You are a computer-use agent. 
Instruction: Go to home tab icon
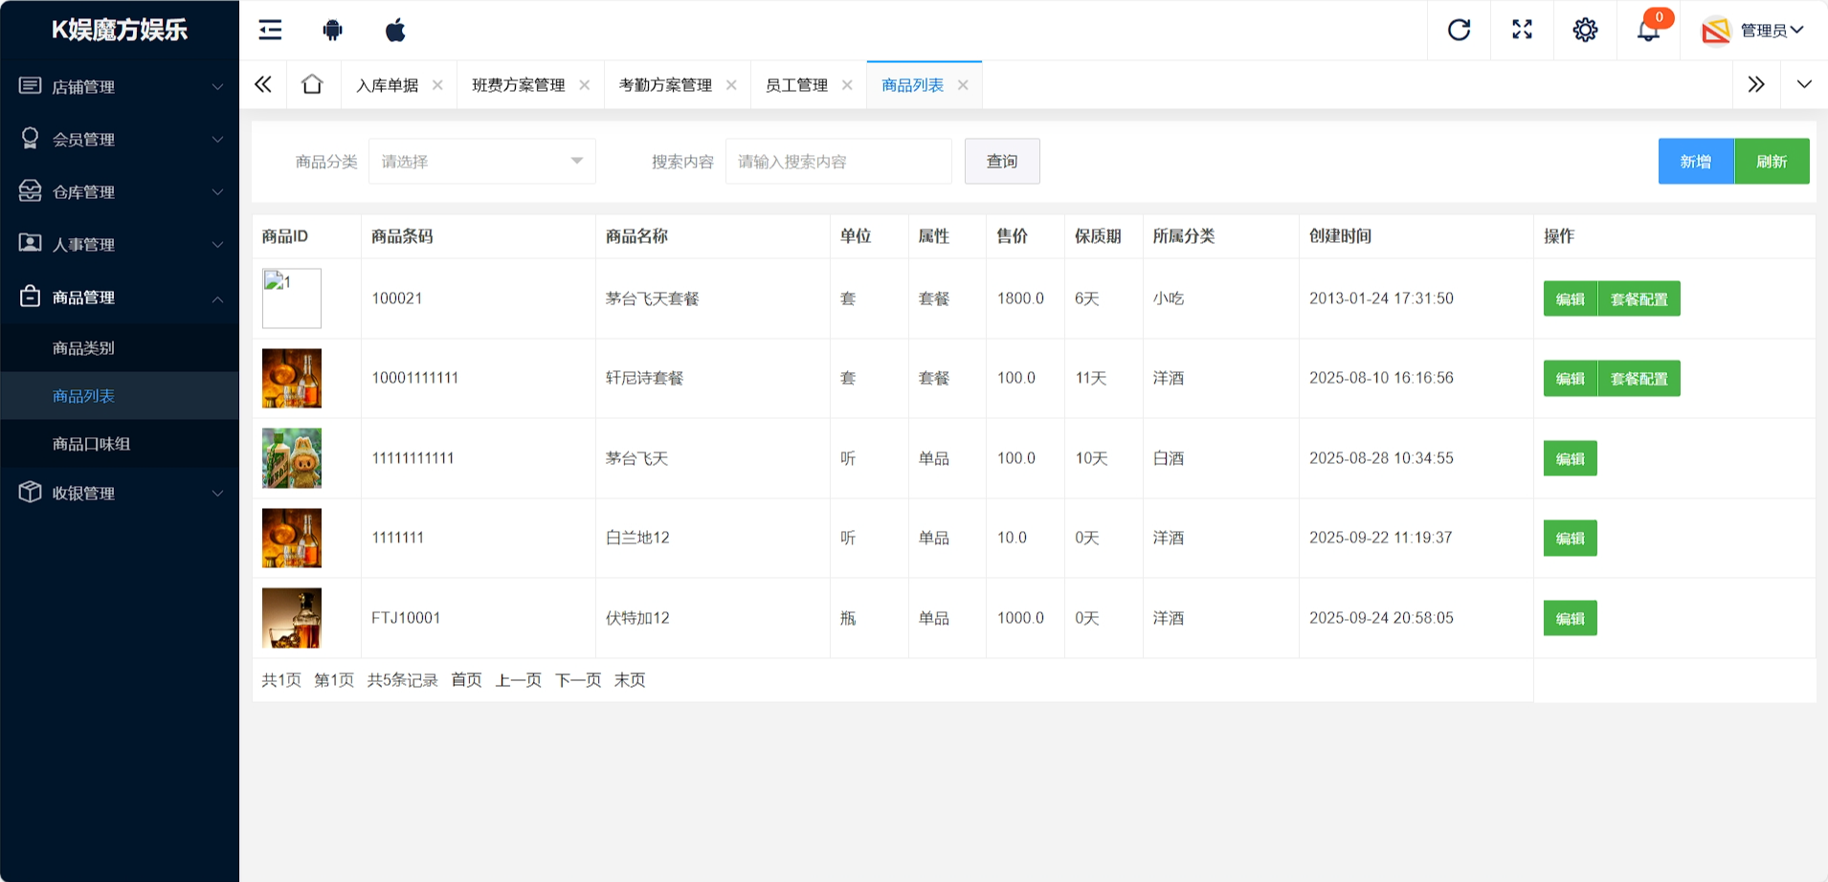pos(312,84)
